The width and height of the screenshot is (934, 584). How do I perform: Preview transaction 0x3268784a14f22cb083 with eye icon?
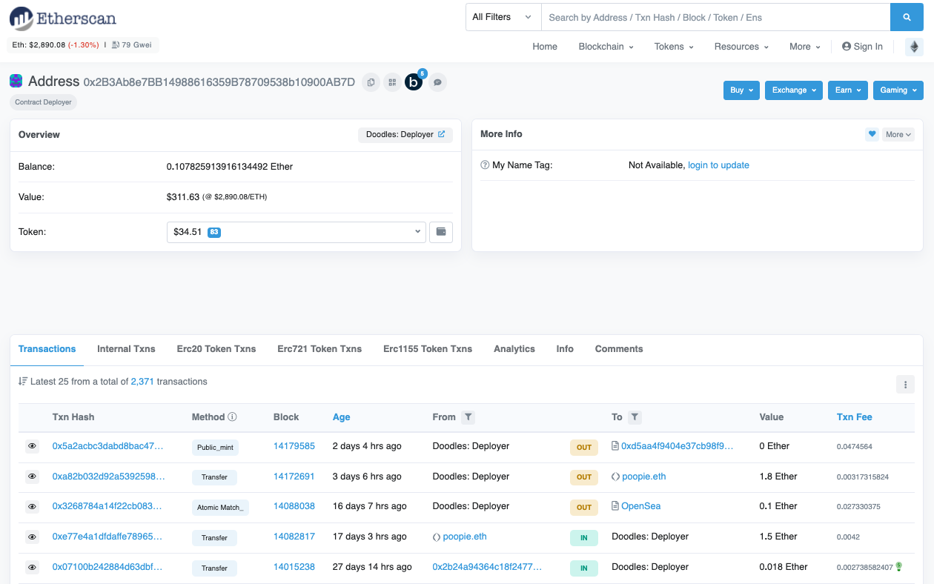32,507
